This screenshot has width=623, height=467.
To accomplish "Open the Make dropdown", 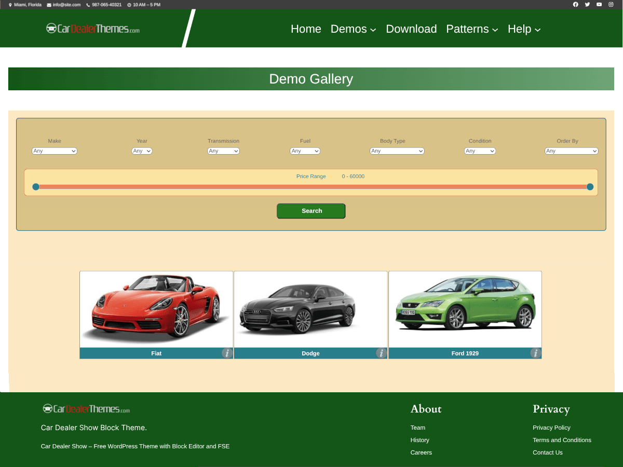I will (55, 151).
